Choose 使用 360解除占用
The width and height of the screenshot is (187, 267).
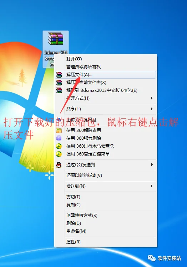[105, 130]
